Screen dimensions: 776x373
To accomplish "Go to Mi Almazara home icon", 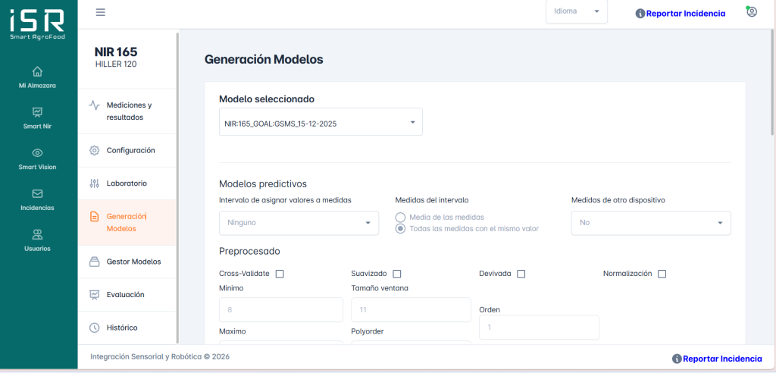I will (37, 71).
